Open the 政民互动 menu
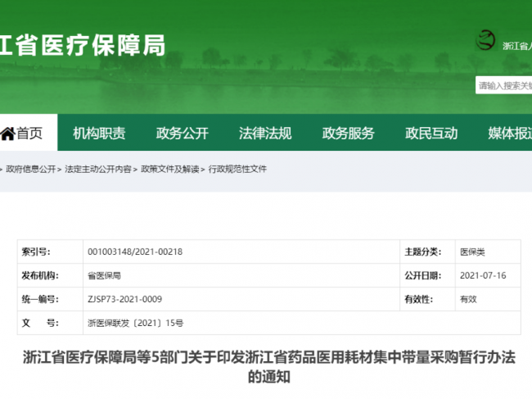The width and height of the screenshot is (532, 399). click(431, 133)
